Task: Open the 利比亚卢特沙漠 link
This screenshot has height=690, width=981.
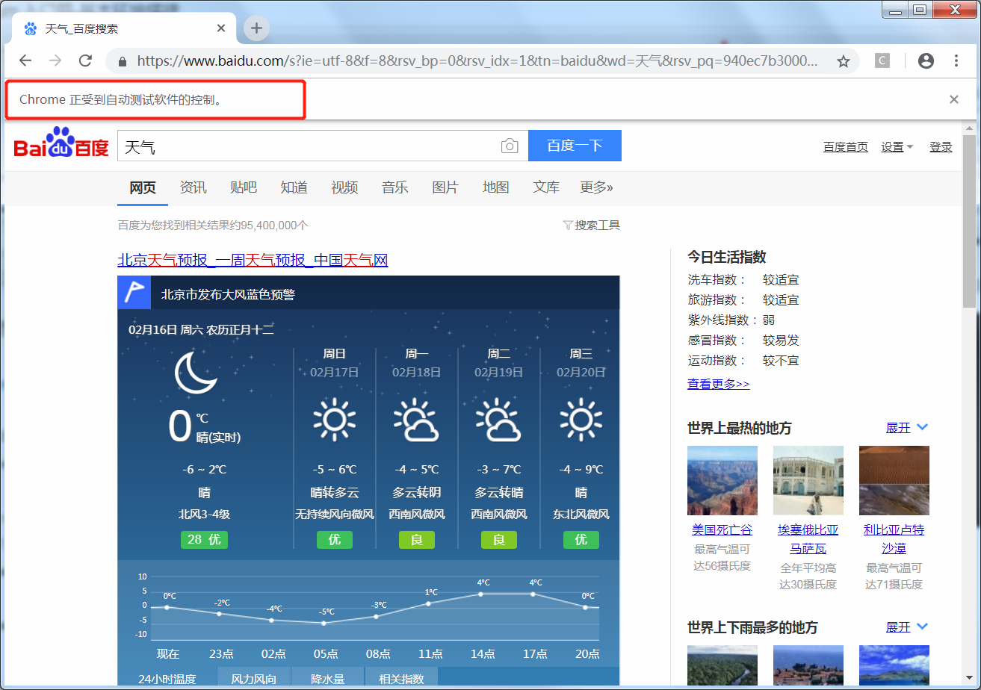Action: coord(894,539)
